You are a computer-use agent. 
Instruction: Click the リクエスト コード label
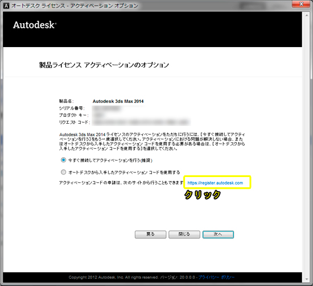75,122
